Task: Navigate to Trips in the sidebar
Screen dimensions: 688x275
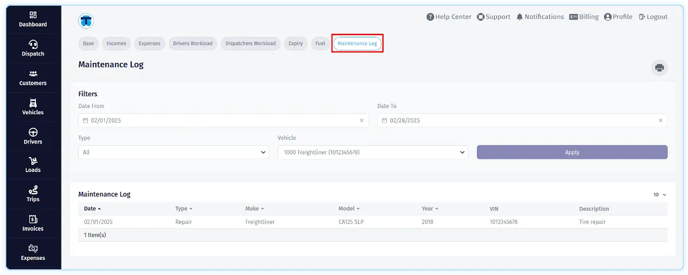Action: coord(33,194)
